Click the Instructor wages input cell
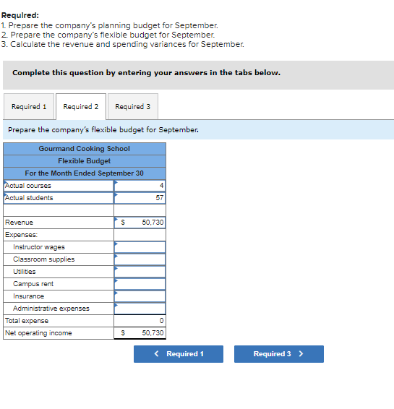 click(140, 247)
